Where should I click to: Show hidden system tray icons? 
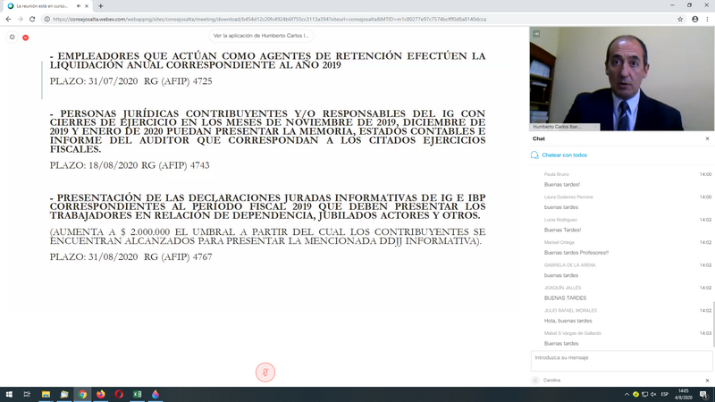pos(627,394)
